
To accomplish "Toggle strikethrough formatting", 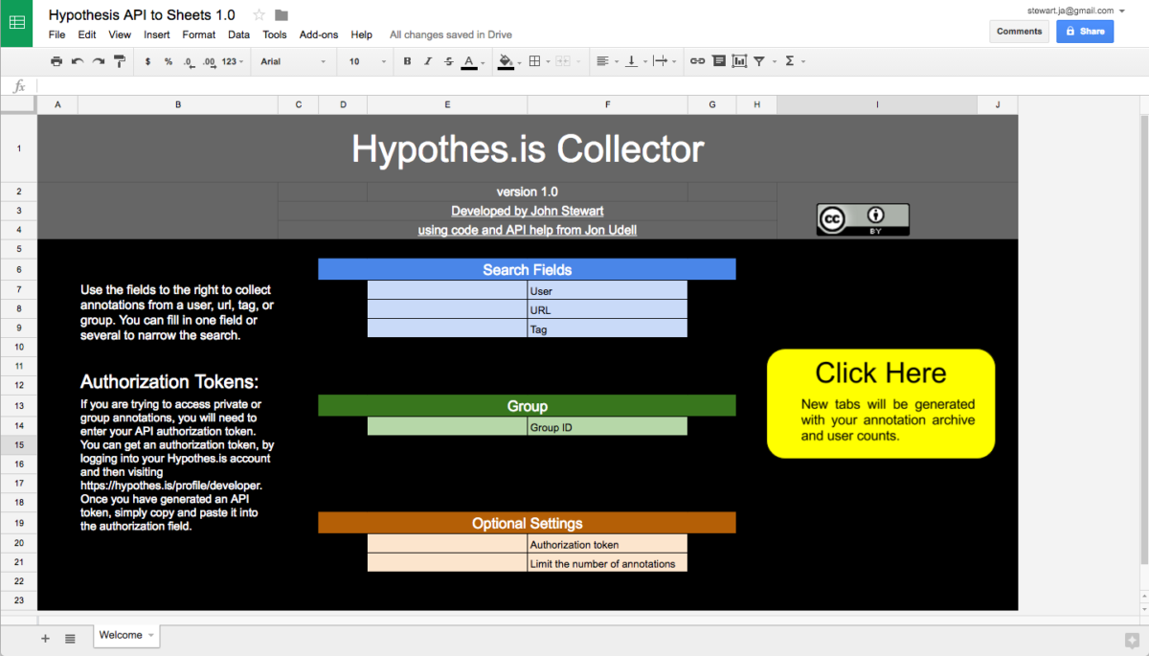I will [448, 61].
